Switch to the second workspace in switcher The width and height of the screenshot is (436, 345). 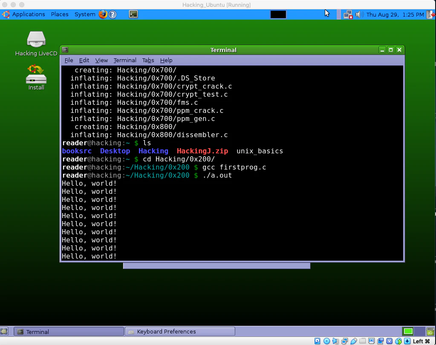point(419,331)
